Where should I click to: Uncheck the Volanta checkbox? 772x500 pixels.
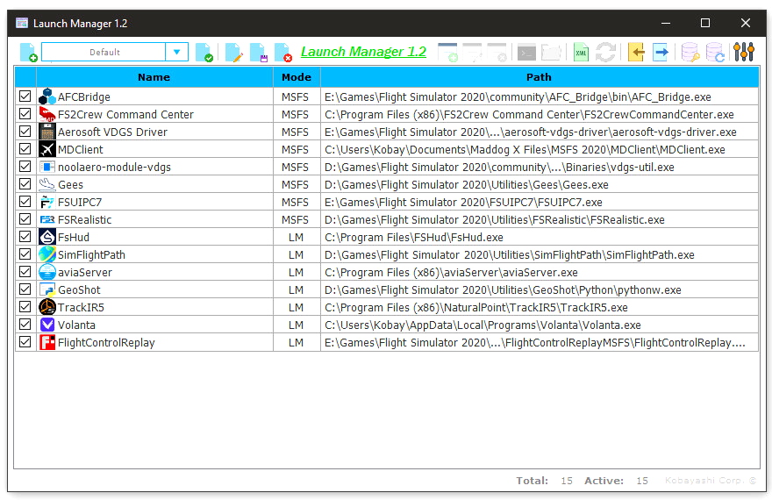click(x=25, y=325)
